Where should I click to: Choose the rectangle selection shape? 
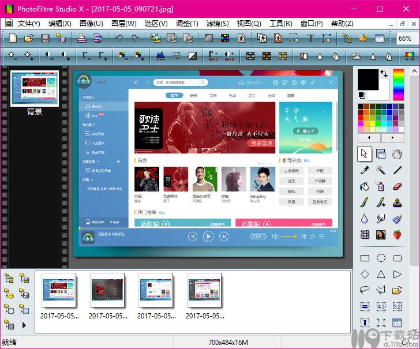point(365,258)
